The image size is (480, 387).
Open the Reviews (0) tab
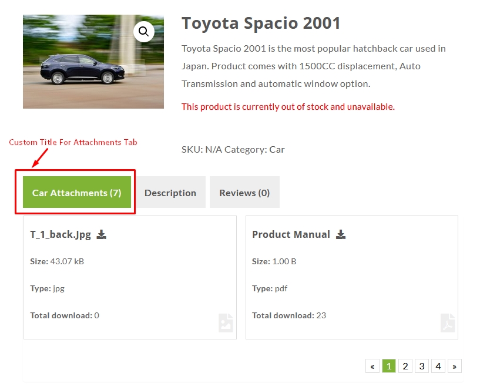pyautogui.click(x=244, y=193)
